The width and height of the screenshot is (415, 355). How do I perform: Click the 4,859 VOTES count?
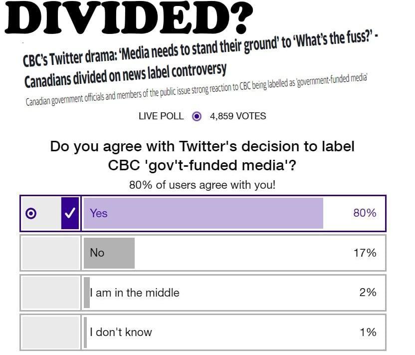point(238,116)
